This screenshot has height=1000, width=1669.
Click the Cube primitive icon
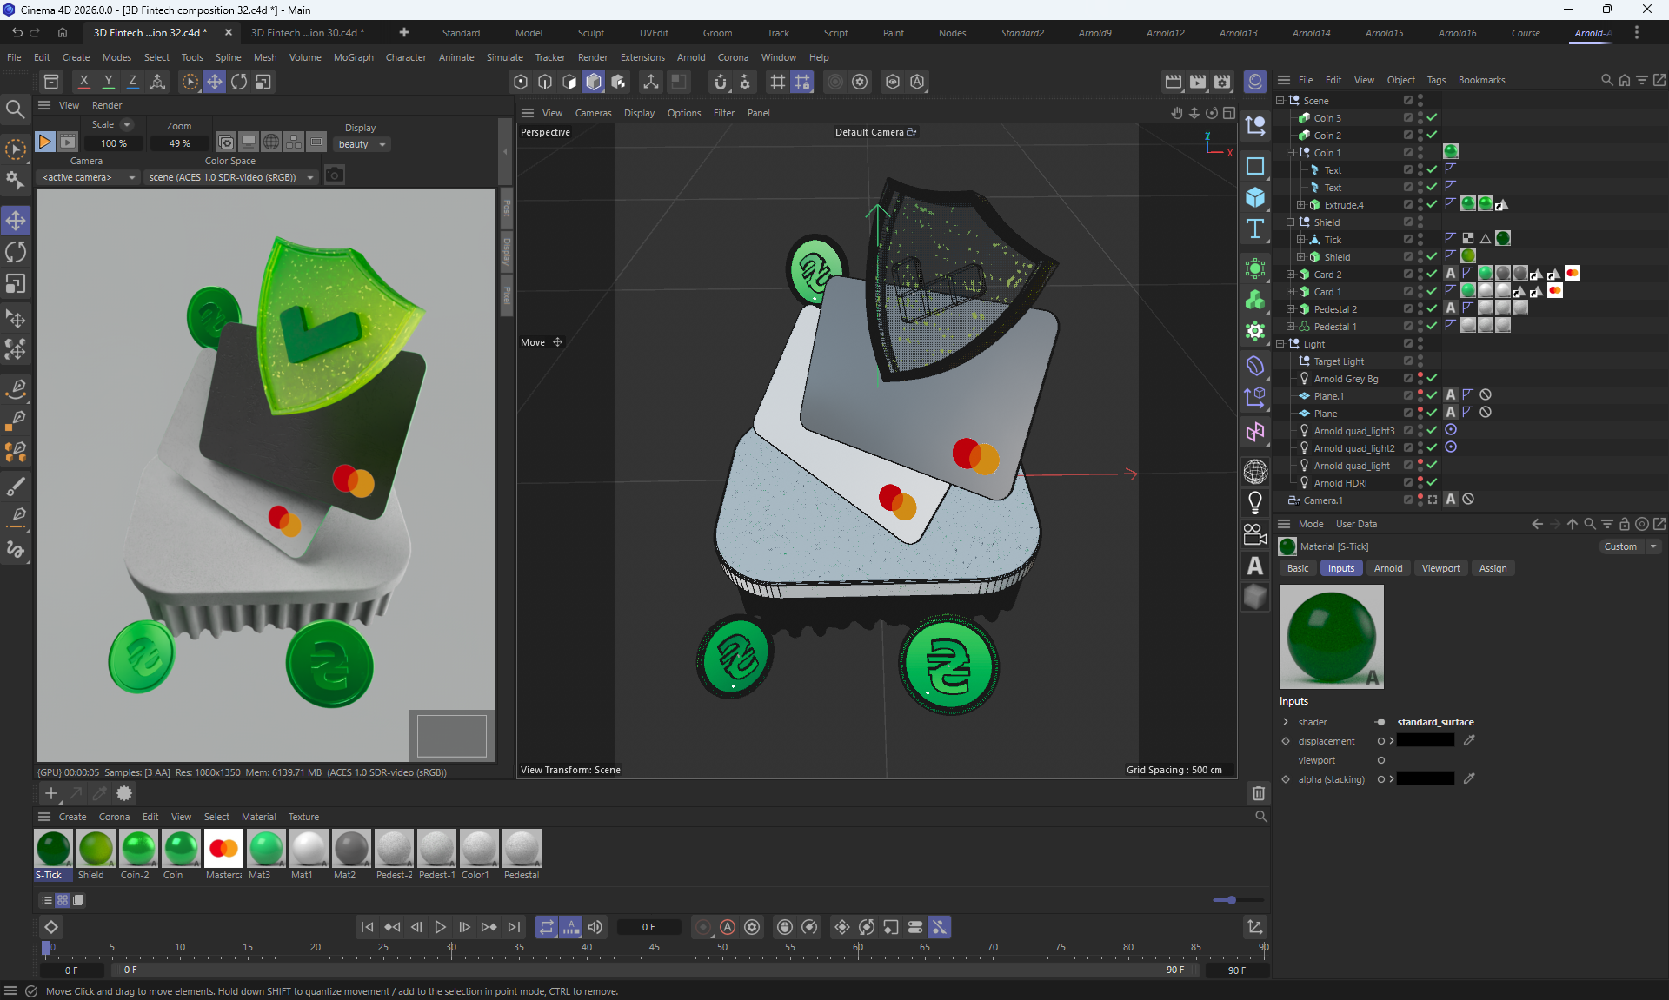click(1254, 197)
